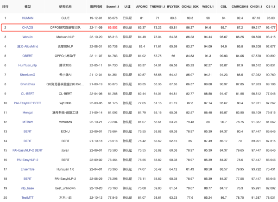Select the date 22-10-12 in the TestMTT row
Viewport: 278px width, 202px height.
96,197
